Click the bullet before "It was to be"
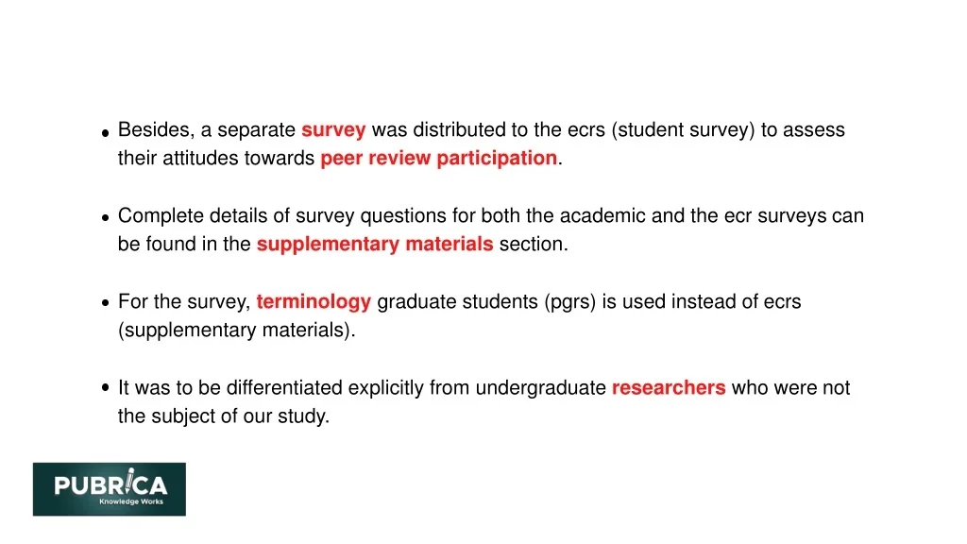This screenshot has height=544, width=967. pyautogui.click(x=106, y=388)
